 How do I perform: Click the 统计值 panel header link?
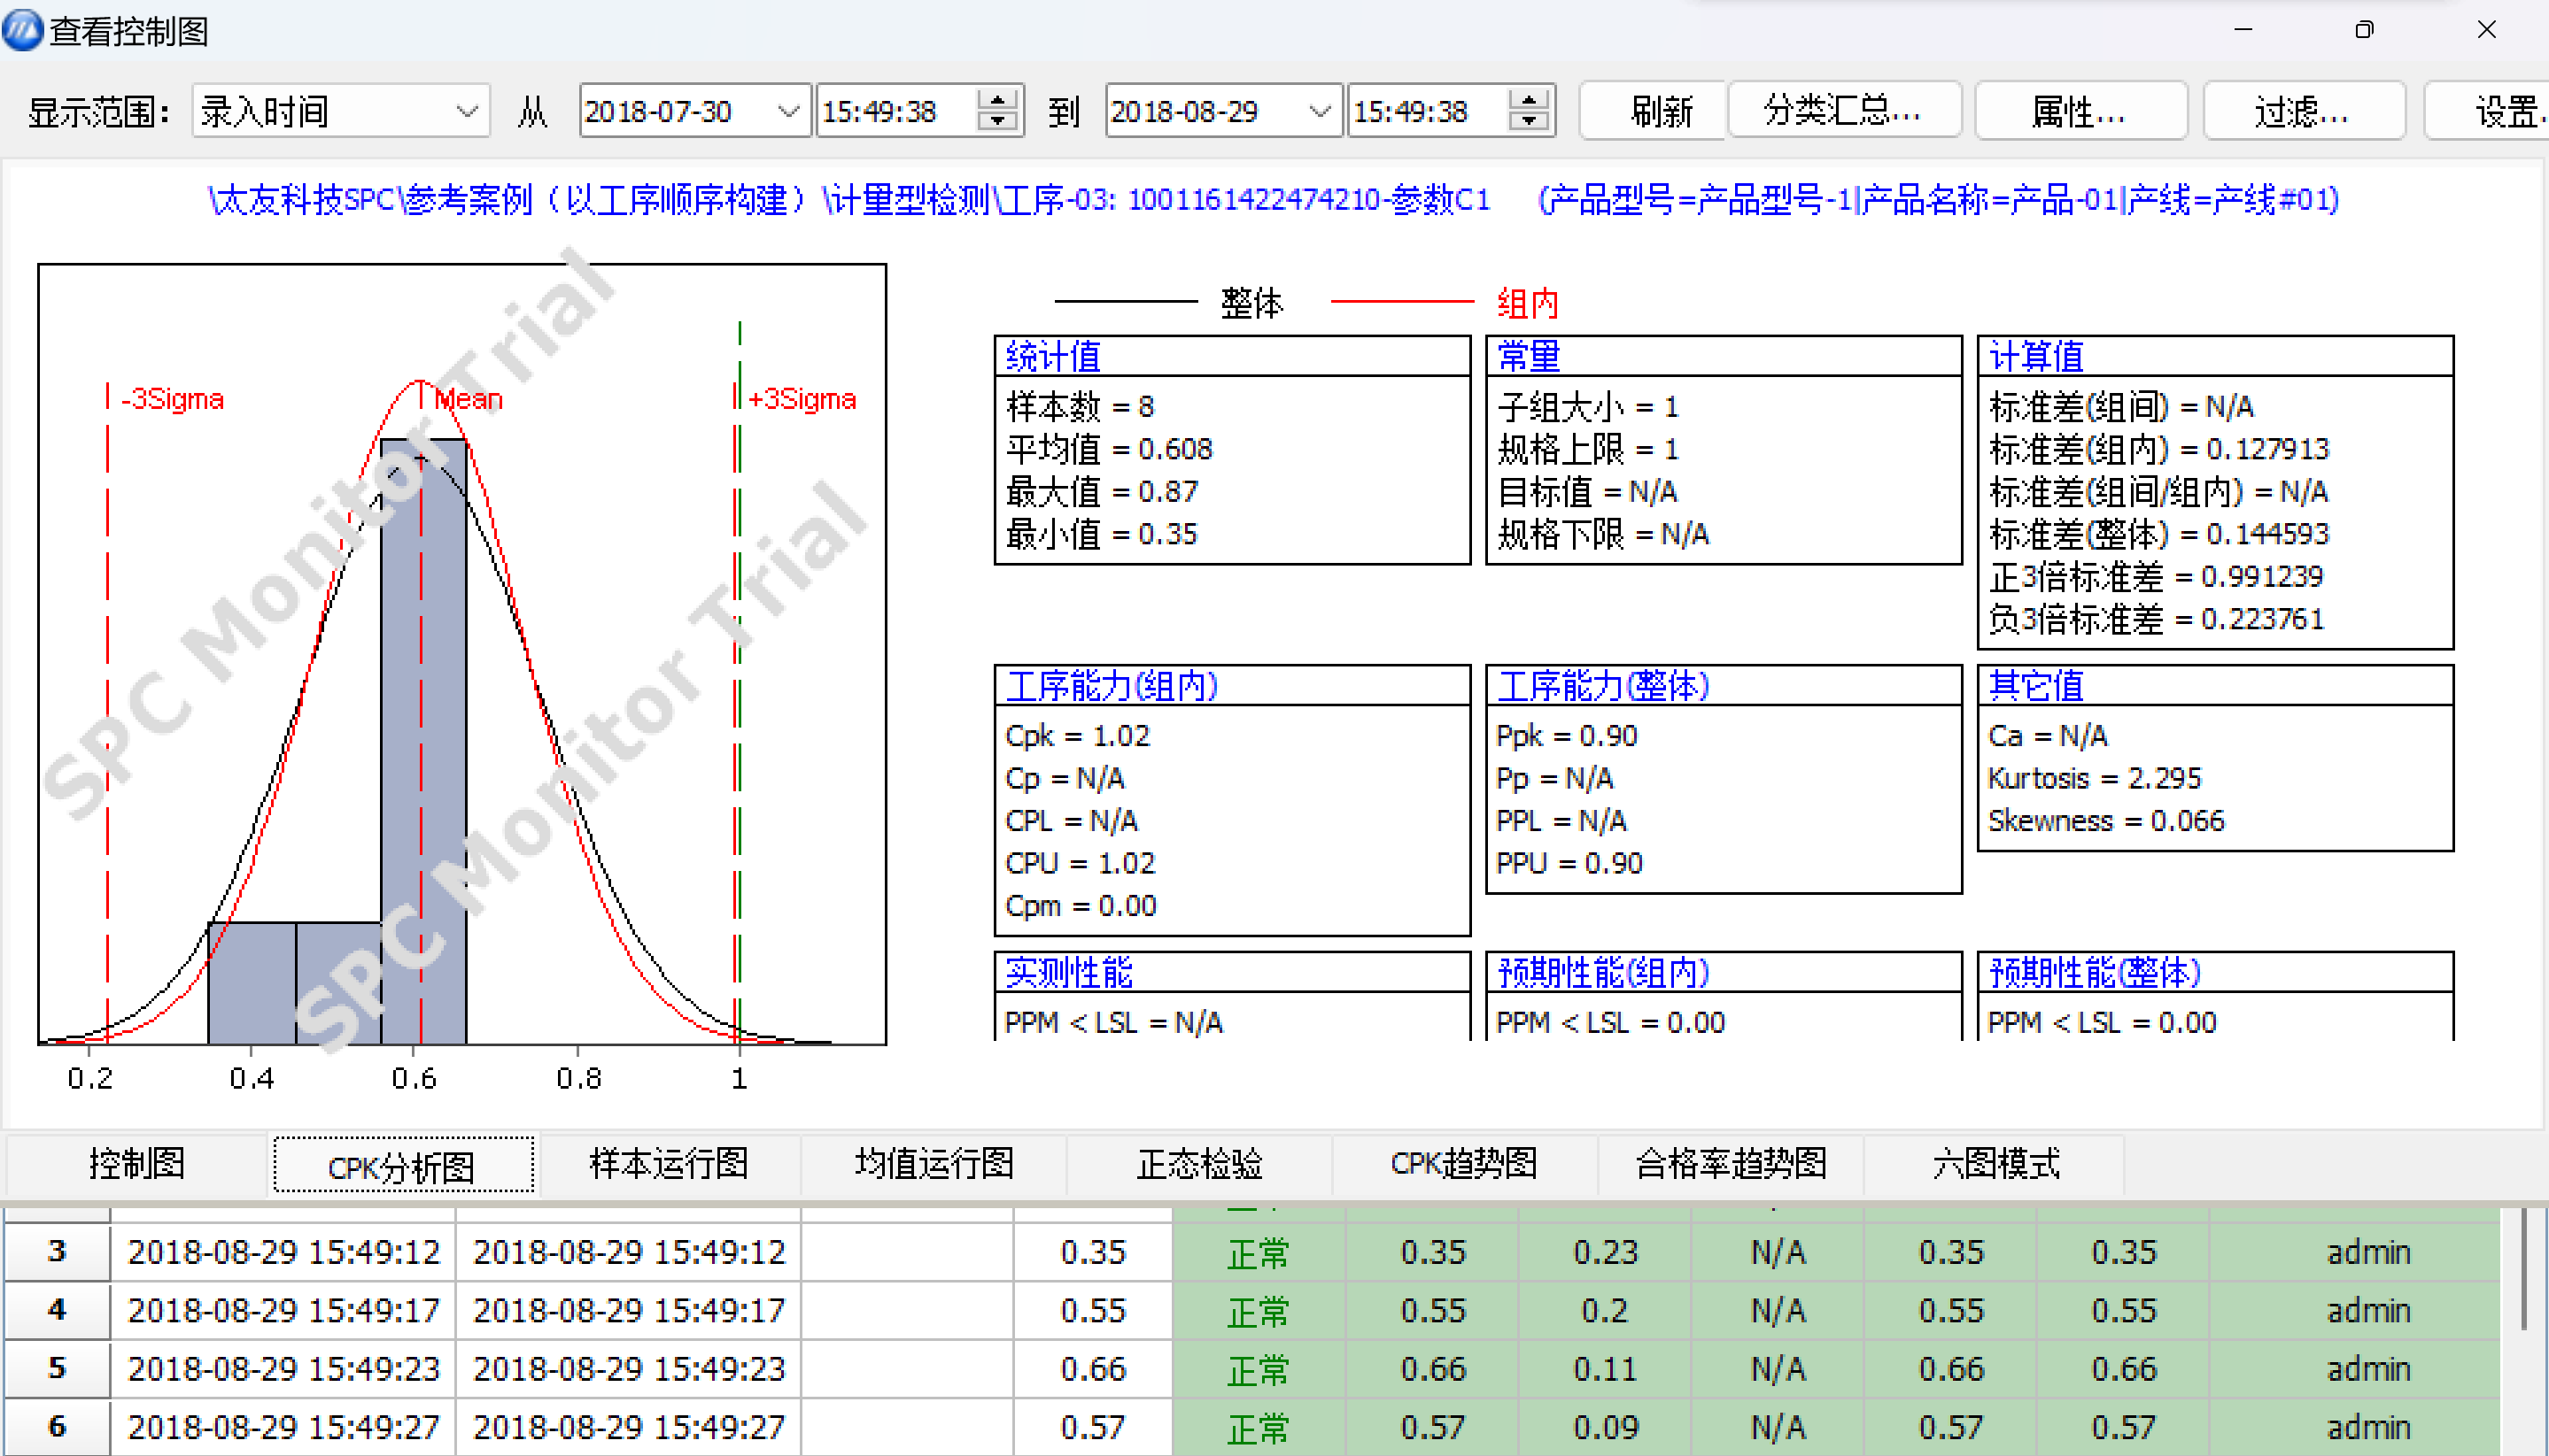click(1052, 356)
